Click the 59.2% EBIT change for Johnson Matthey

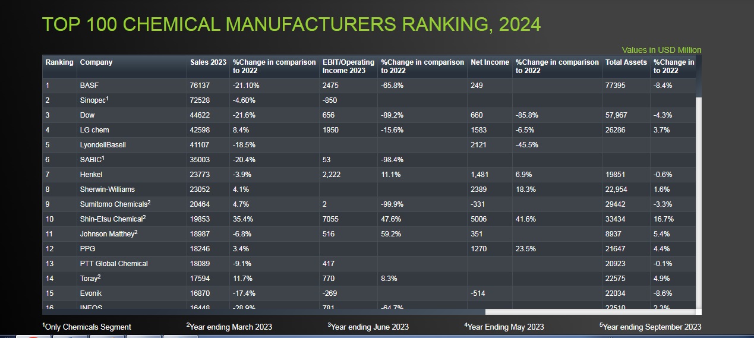coord(391,234)
